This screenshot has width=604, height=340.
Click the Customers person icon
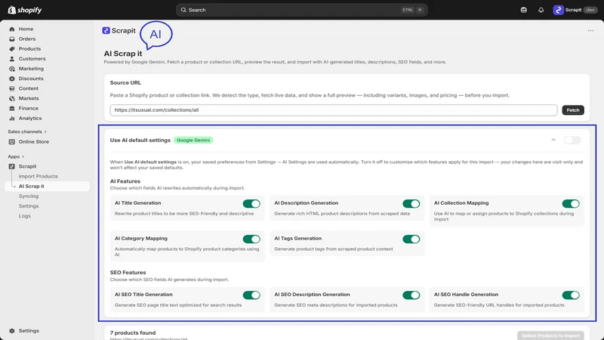(12, 59)
